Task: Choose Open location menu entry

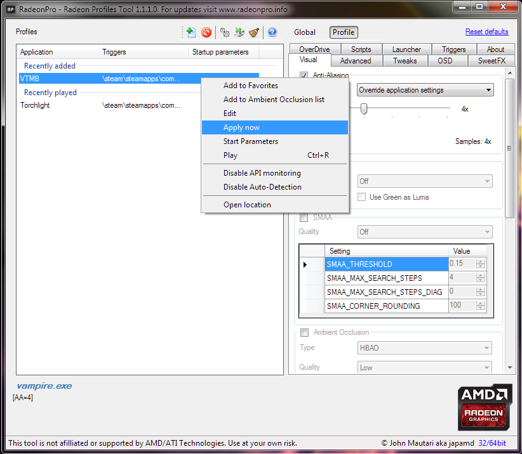Action: [247, 205]
